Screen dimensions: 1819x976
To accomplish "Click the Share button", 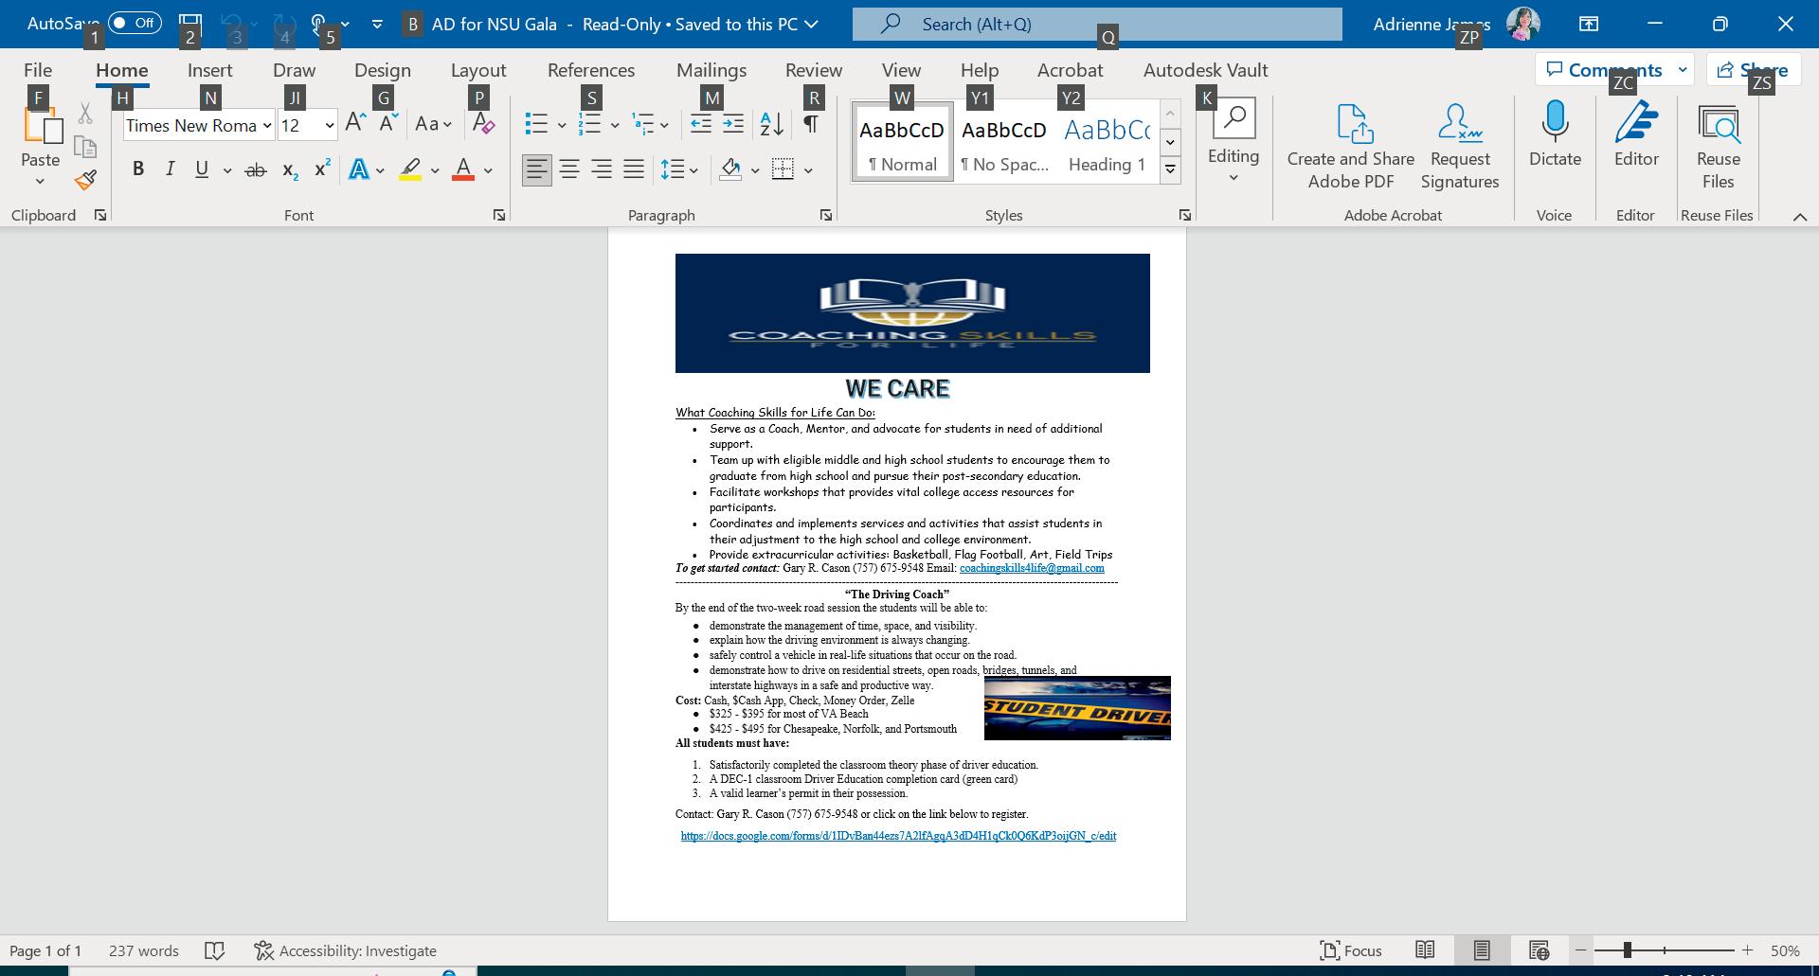I will [x=1753, y=69].
